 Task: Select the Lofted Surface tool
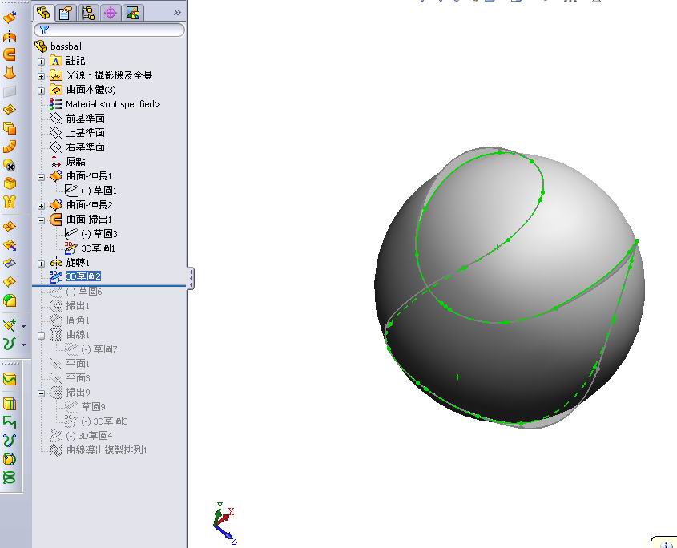pos(10,73)
